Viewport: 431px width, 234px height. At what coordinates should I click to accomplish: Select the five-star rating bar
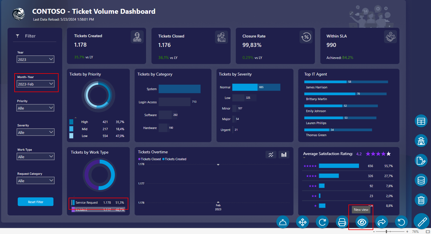tap(339, 166)
